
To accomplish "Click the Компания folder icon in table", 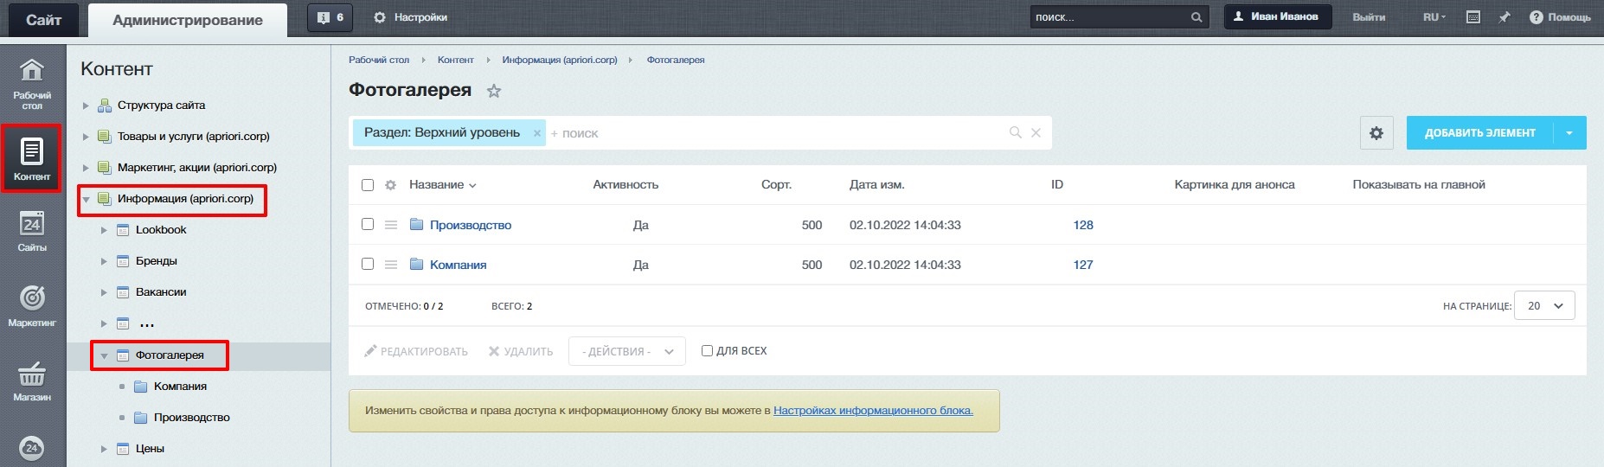I will pos(416,265).
